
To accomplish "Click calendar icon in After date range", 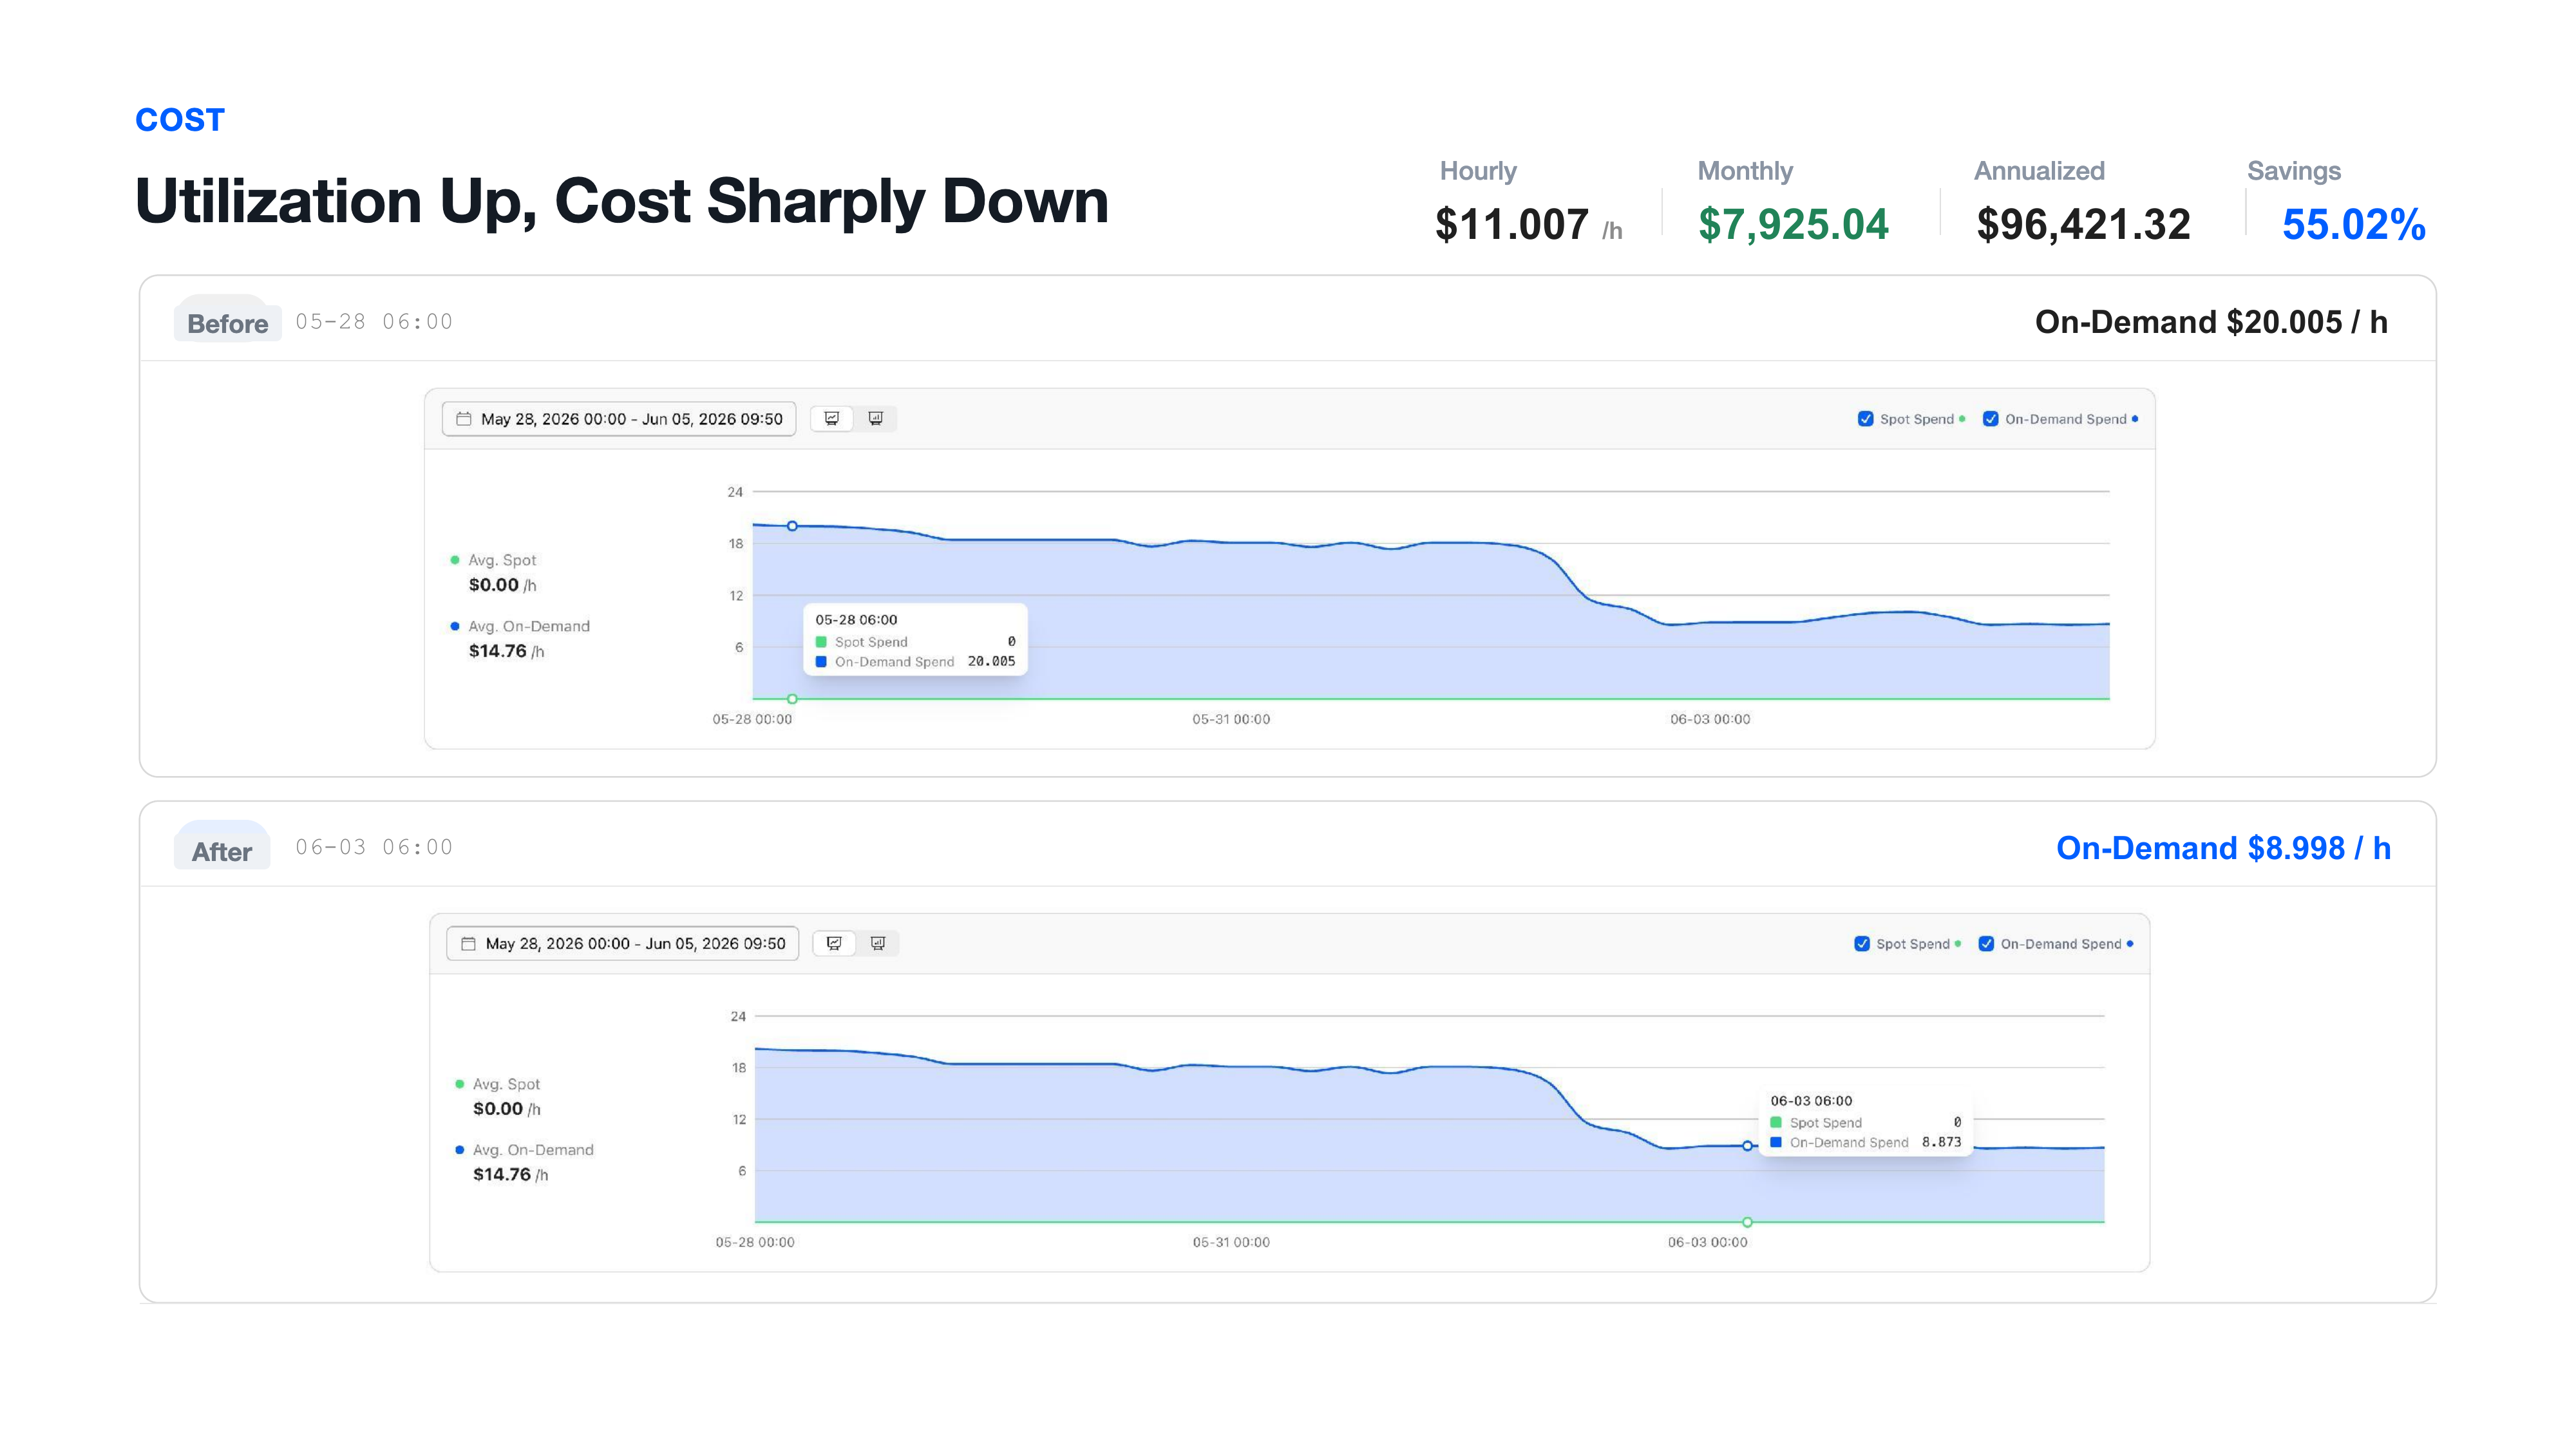I will pyautogui.click(x=468, y=943).
